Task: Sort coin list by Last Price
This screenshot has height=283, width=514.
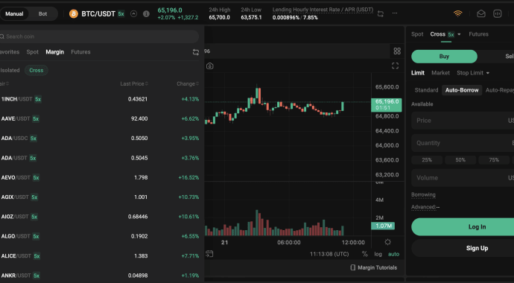Action: pyautogui.click(x=134, y=84)
